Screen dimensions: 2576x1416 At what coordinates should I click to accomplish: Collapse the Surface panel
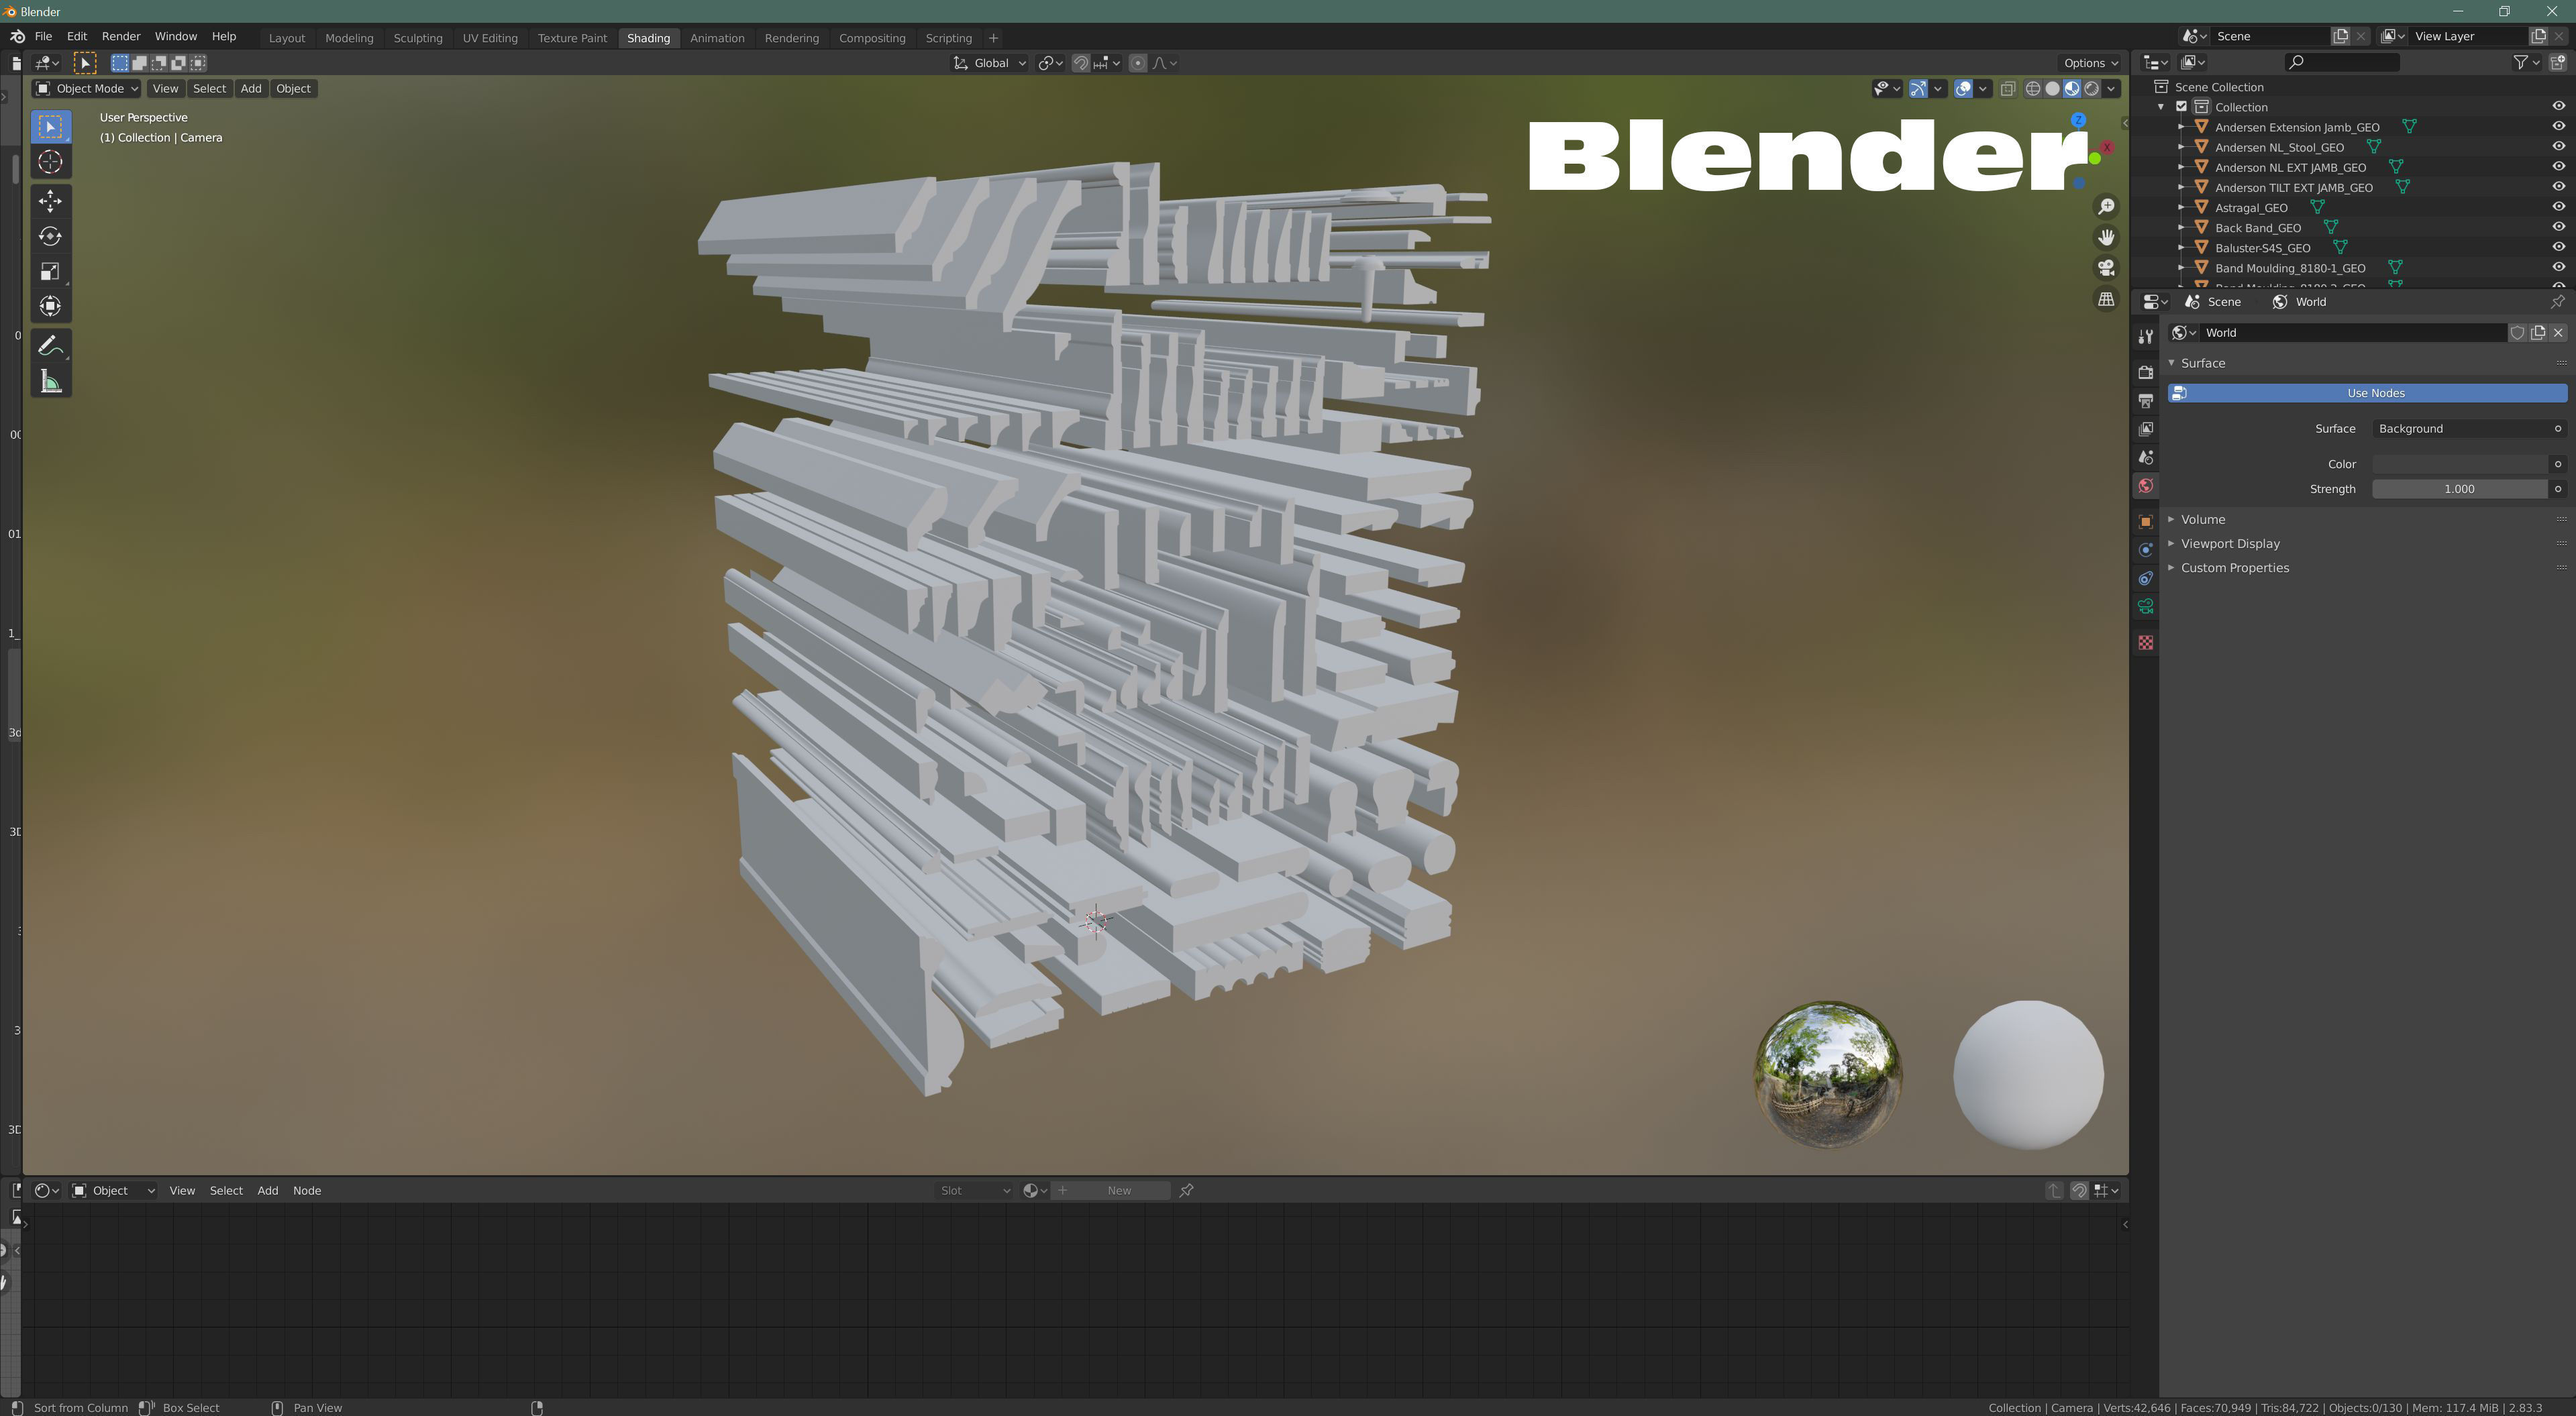pos(2202,363)
